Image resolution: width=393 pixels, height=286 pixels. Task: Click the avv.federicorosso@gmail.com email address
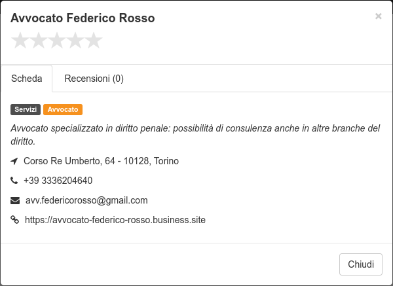86,201
